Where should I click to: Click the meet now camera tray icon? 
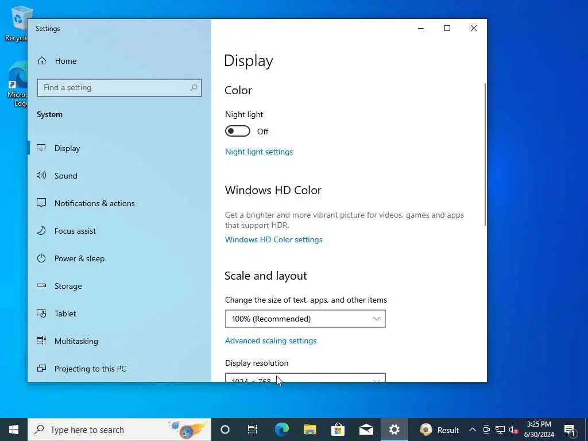[486, 430]
